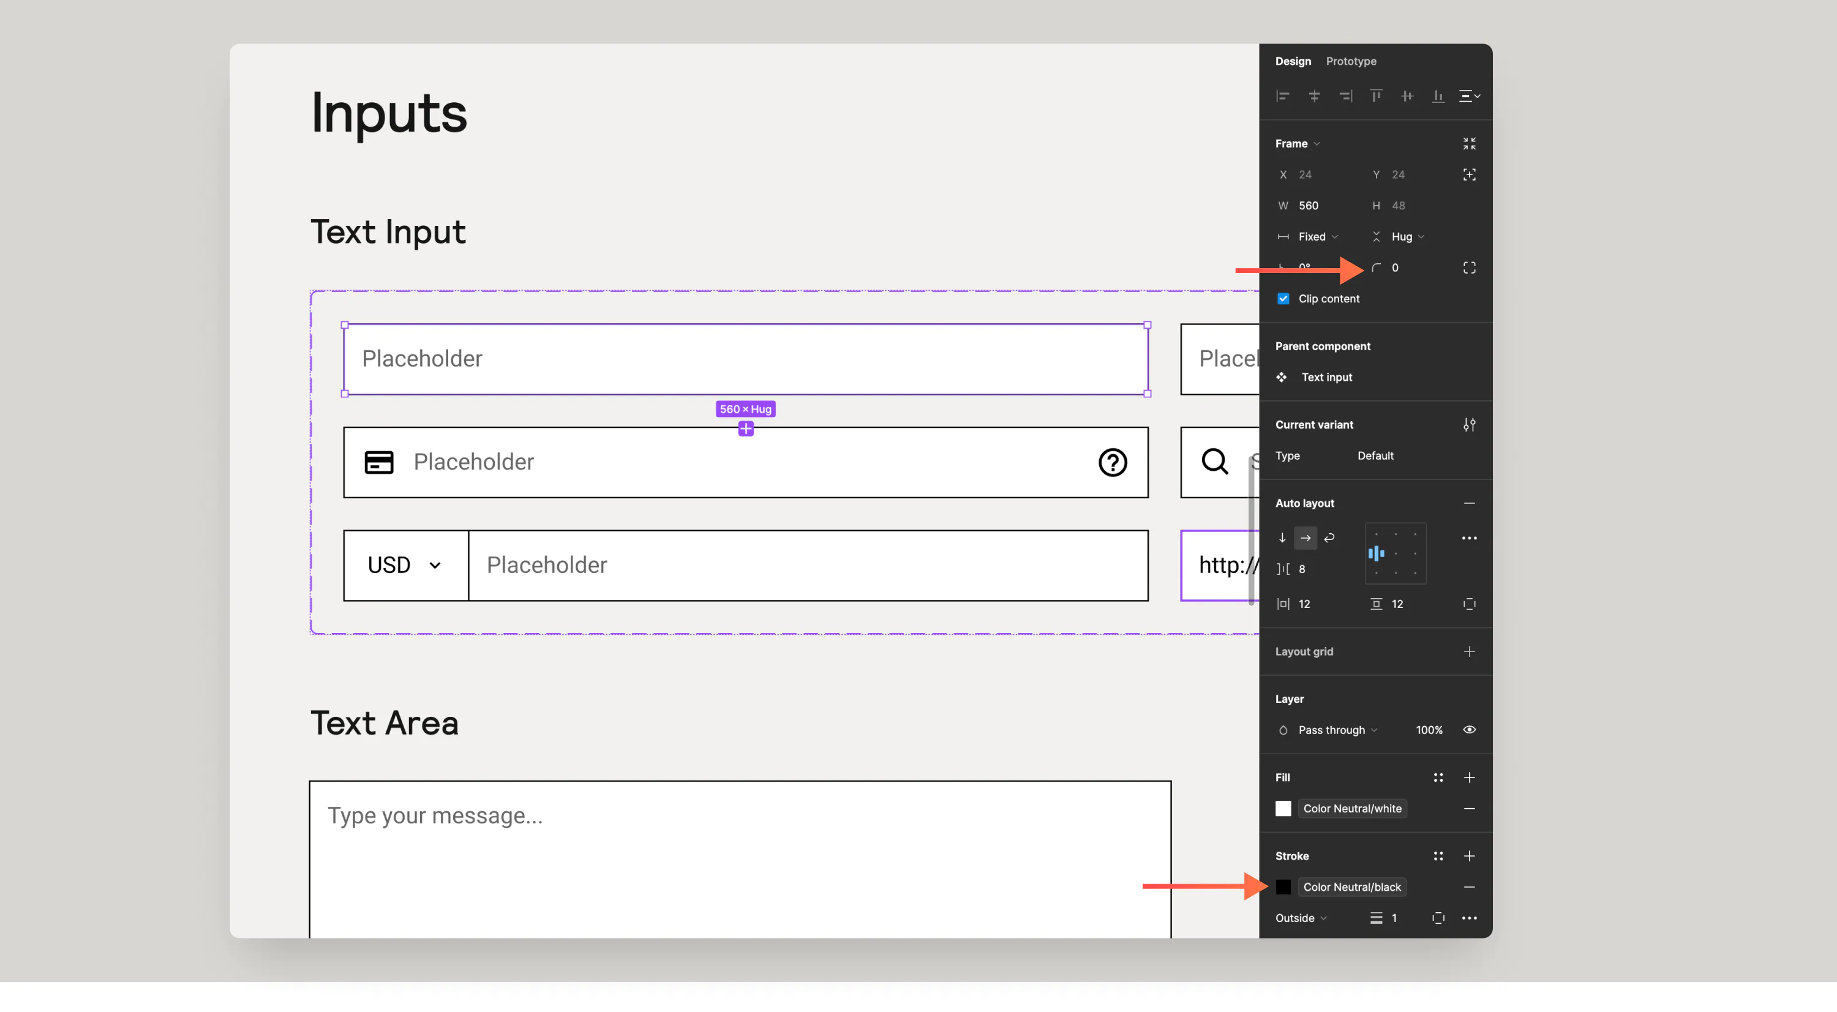Screen dimensions: 1837x1012
Task: Click the Text input parent component link
Action: click(x=1326, y=377)
